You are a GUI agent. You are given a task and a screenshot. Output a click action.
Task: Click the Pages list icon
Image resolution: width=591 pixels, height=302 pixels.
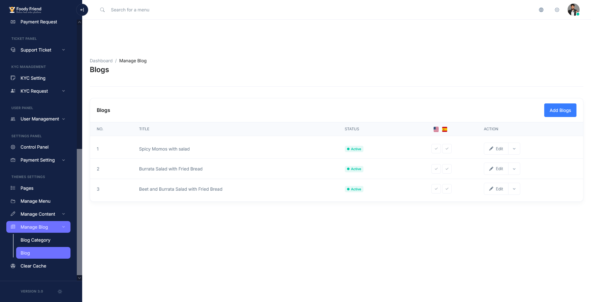[x=13, y=188]
